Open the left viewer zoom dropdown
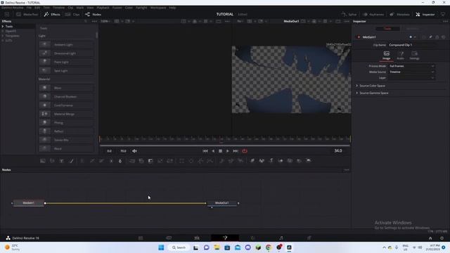The height and width of the screenshot is (253, 450). (105, 21)
